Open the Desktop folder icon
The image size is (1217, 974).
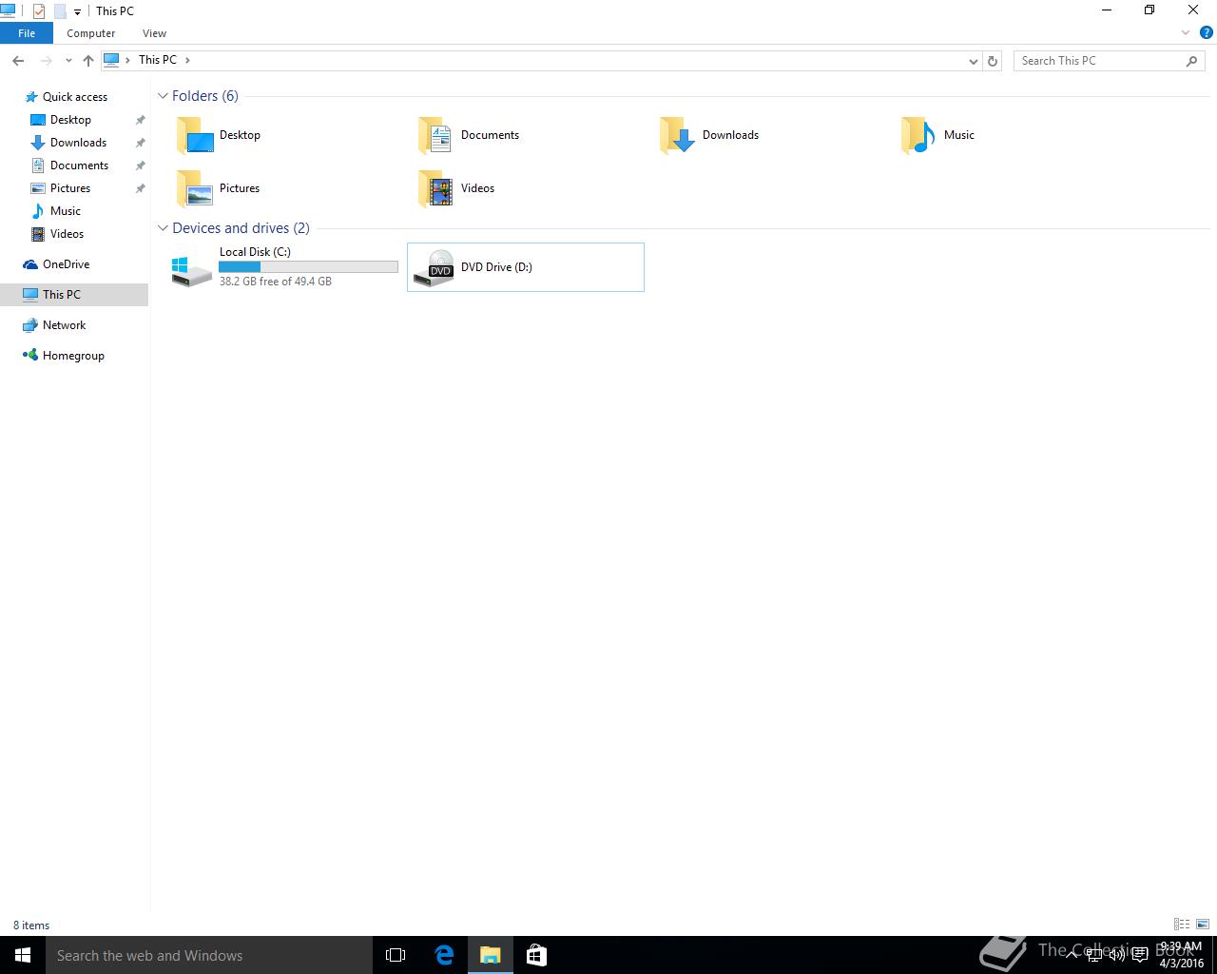[195, 135]
